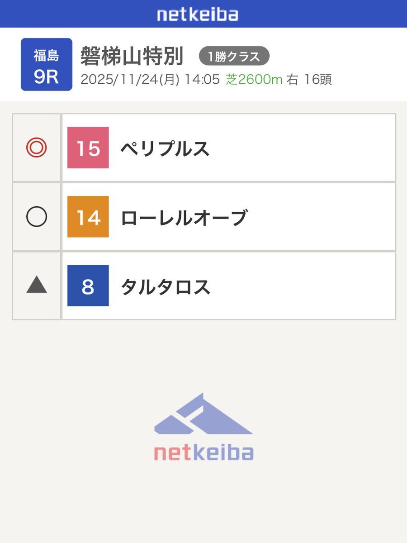This screenshot has height=543, width=407.
Task: Click the 16頭 runner count
Action: [x=317, y=80]
